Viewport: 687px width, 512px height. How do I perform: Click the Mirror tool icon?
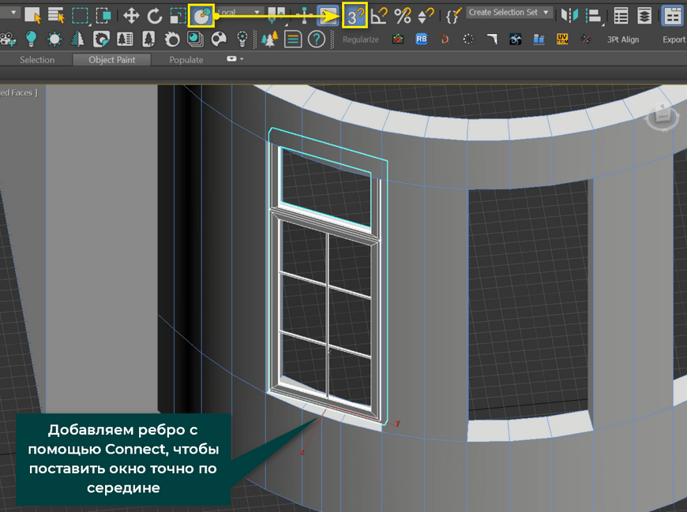point(569,15)
